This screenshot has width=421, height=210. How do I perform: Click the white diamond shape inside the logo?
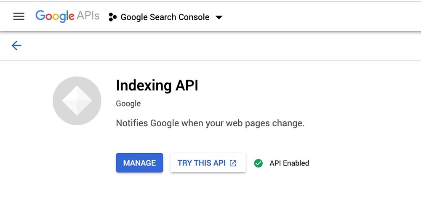click(77, 101)
